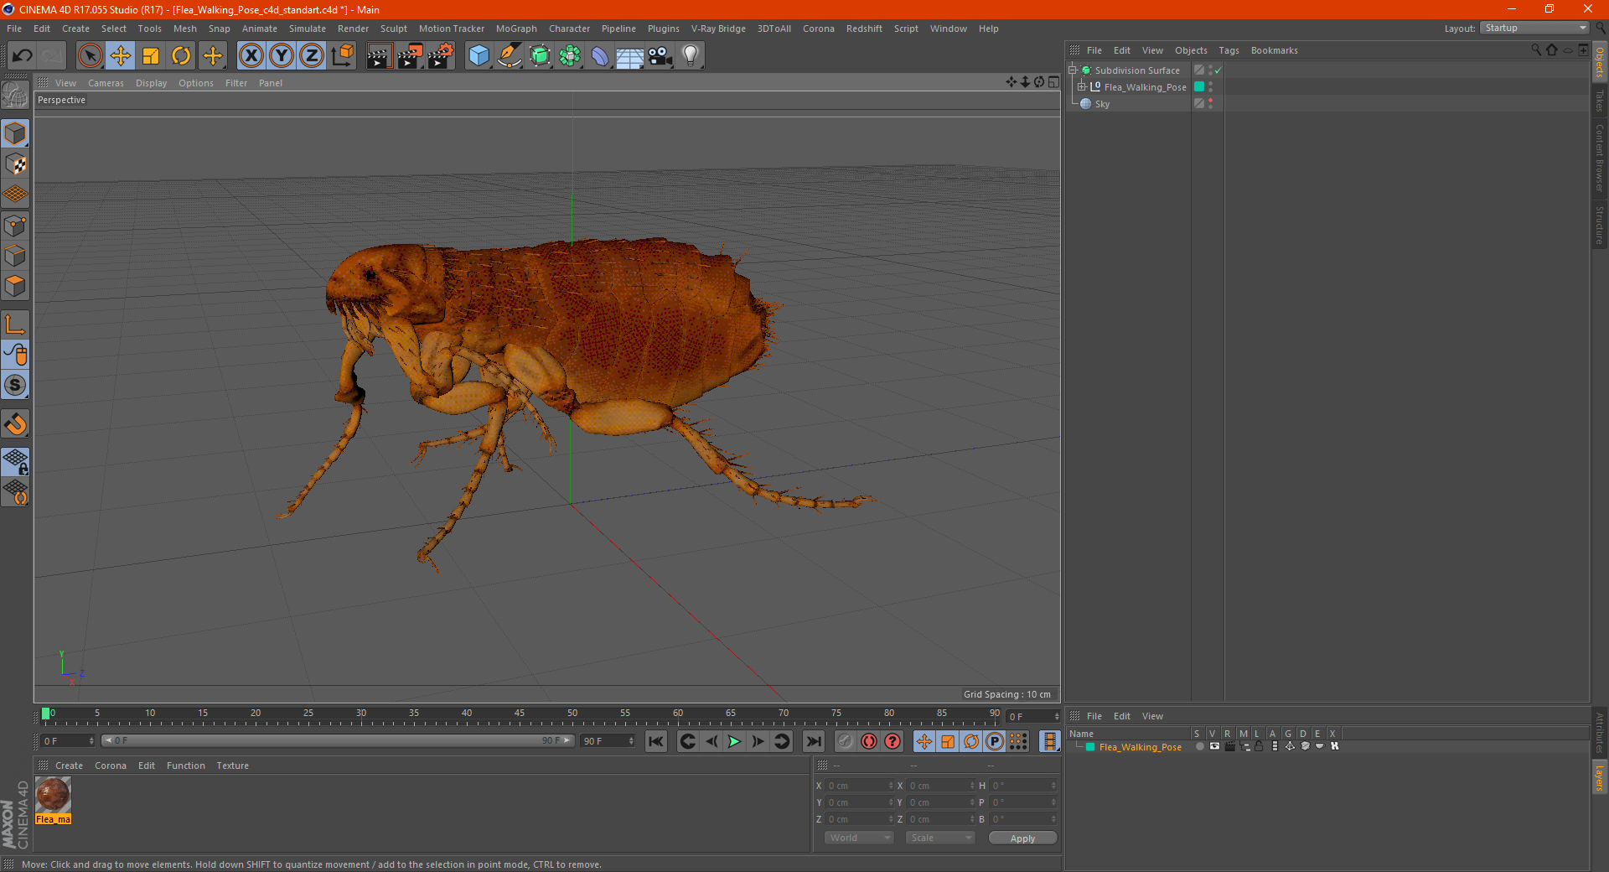This screenshot has height=872, width=1609.
Task: Toggle X axis lock
Action: [251, 56]
